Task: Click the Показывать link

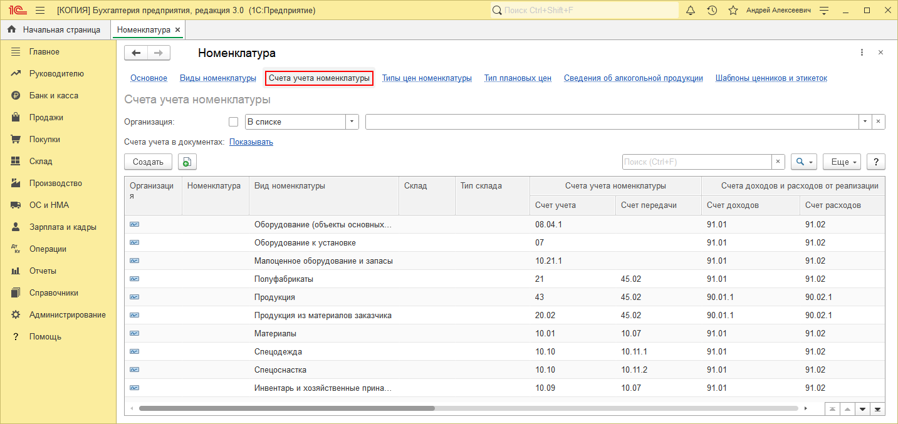Action: [x=251, y=142]
